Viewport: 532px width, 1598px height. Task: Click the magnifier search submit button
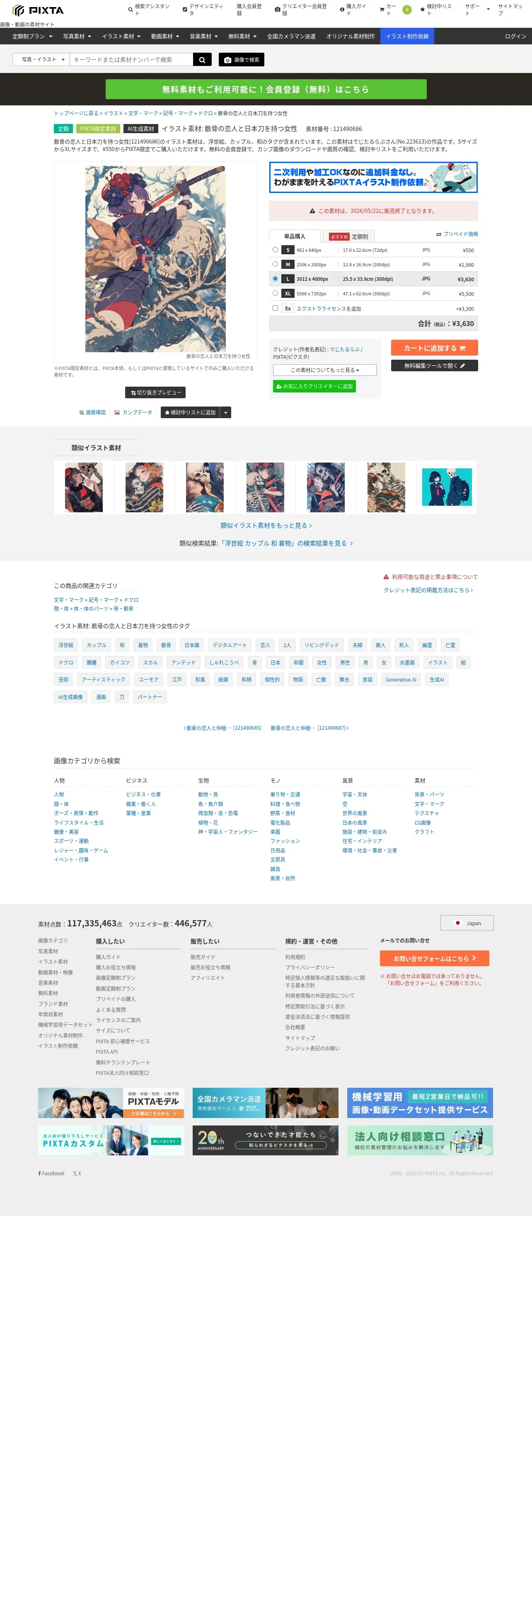pos(202,60)
